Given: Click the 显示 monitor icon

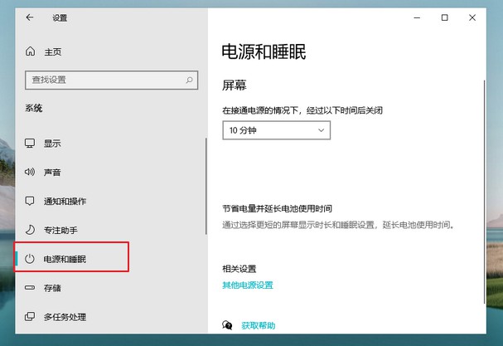Looking at the screenshot, I should [30, 144].
